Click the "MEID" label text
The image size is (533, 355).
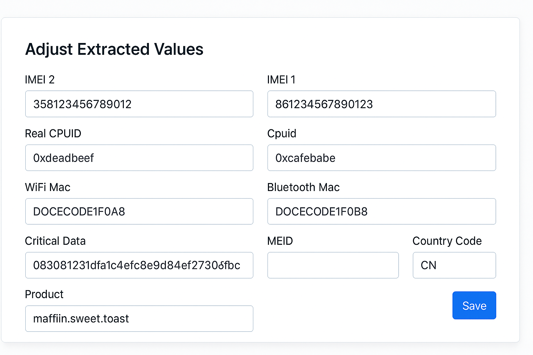click(x=280, y=241)
